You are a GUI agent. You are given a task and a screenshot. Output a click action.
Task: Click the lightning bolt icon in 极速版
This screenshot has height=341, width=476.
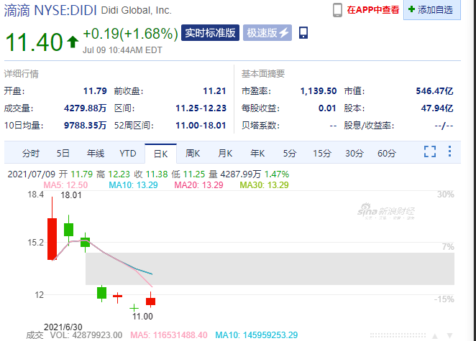tap(283, 33)
